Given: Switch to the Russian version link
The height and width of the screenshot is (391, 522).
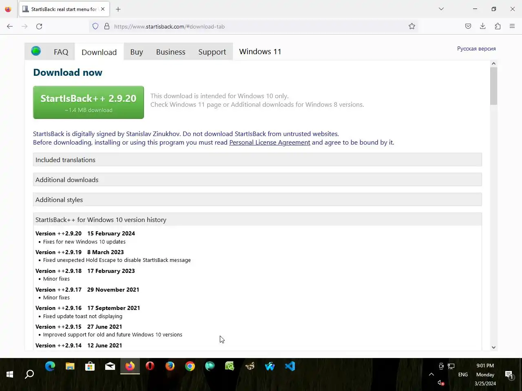Looking at the screenshot, I should [x=476, y=48].
